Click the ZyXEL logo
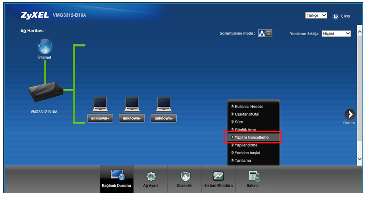This screenshot has height=198, width=367. [x=35, y=15]
